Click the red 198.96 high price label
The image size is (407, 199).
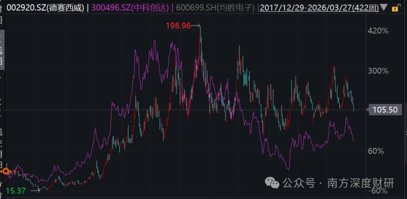coord(178,26)
